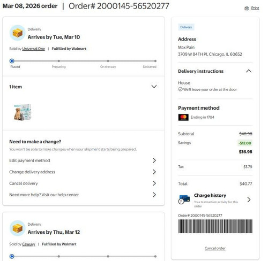Click the 'Order# 2000145-56520277' text above barcode
This screenshot has width=268, height=261.
[200, 216]
